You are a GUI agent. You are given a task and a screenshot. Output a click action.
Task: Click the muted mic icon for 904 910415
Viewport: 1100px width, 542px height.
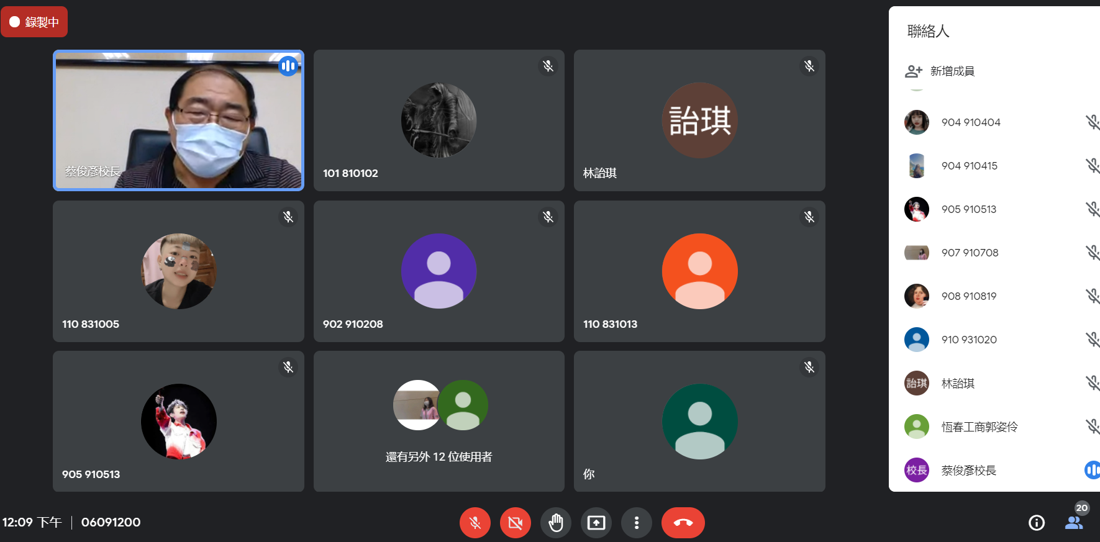[1093, 166]
